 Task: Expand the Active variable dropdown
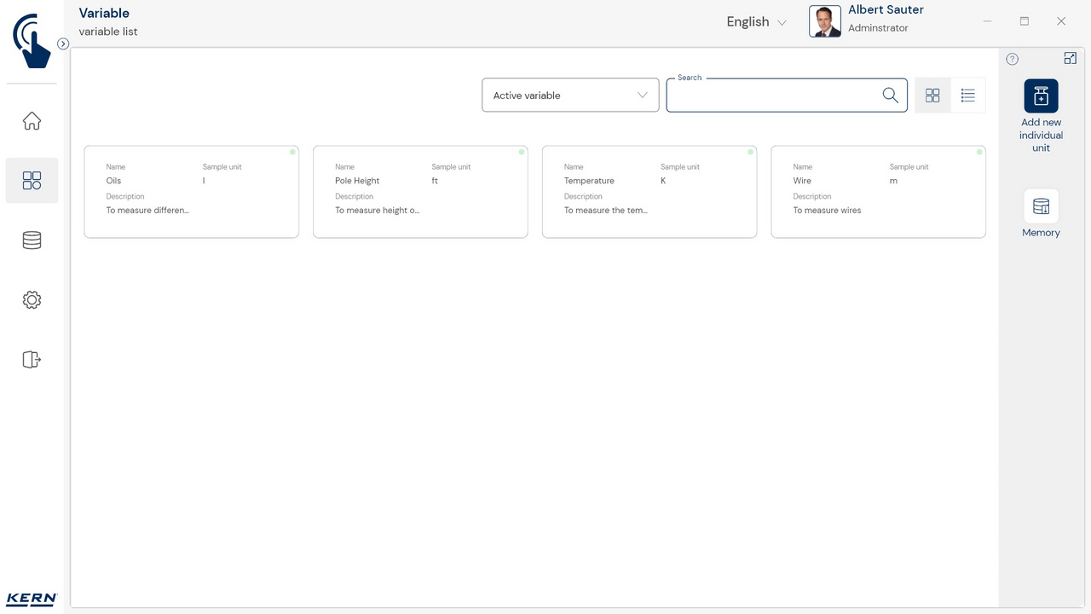[570, 96]
